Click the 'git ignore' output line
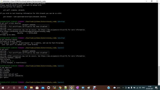Image resolution: width=160 pixels, height=90 pixels. point(4,77)
